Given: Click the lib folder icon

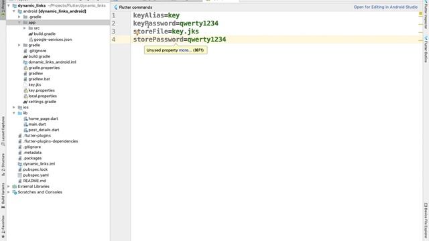Looking at the screenshot, I should (x=19, y=113).
